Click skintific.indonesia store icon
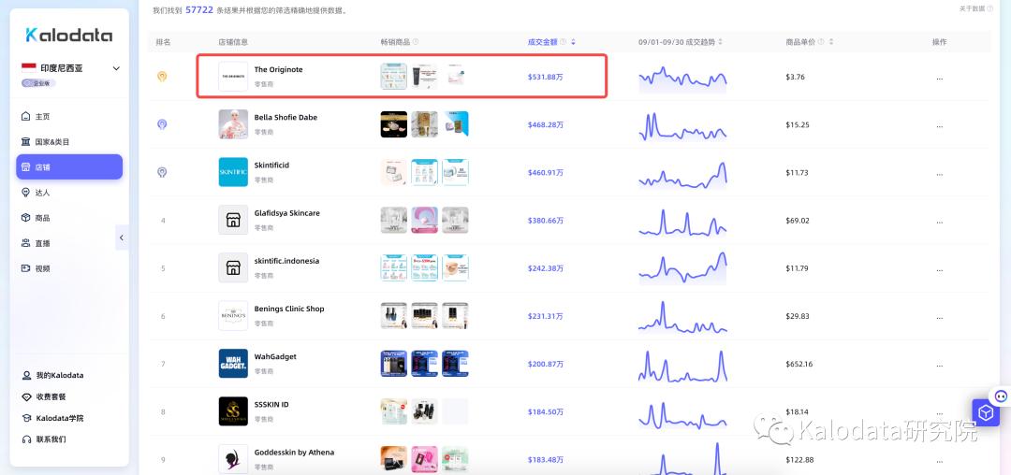 pyautogui.click(x=233, y=267)
